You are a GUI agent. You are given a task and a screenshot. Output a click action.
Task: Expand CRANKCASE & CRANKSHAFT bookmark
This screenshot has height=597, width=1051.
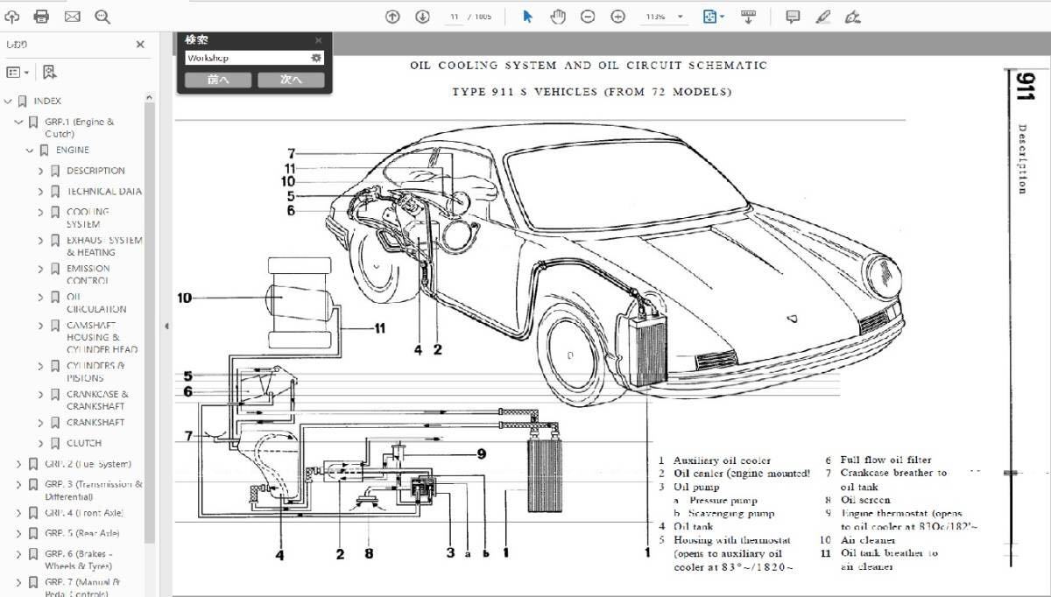pos(40,394)
